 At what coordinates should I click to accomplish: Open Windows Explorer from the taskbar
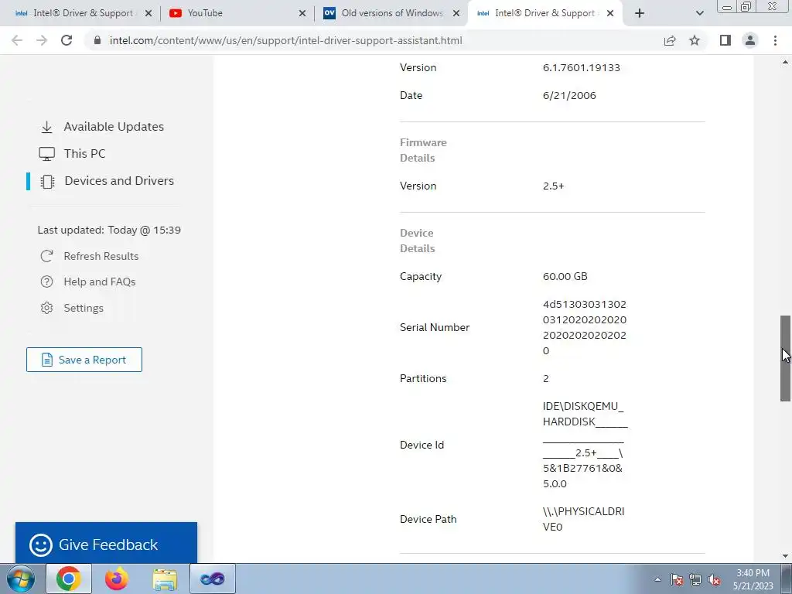[x=165, y=579]
